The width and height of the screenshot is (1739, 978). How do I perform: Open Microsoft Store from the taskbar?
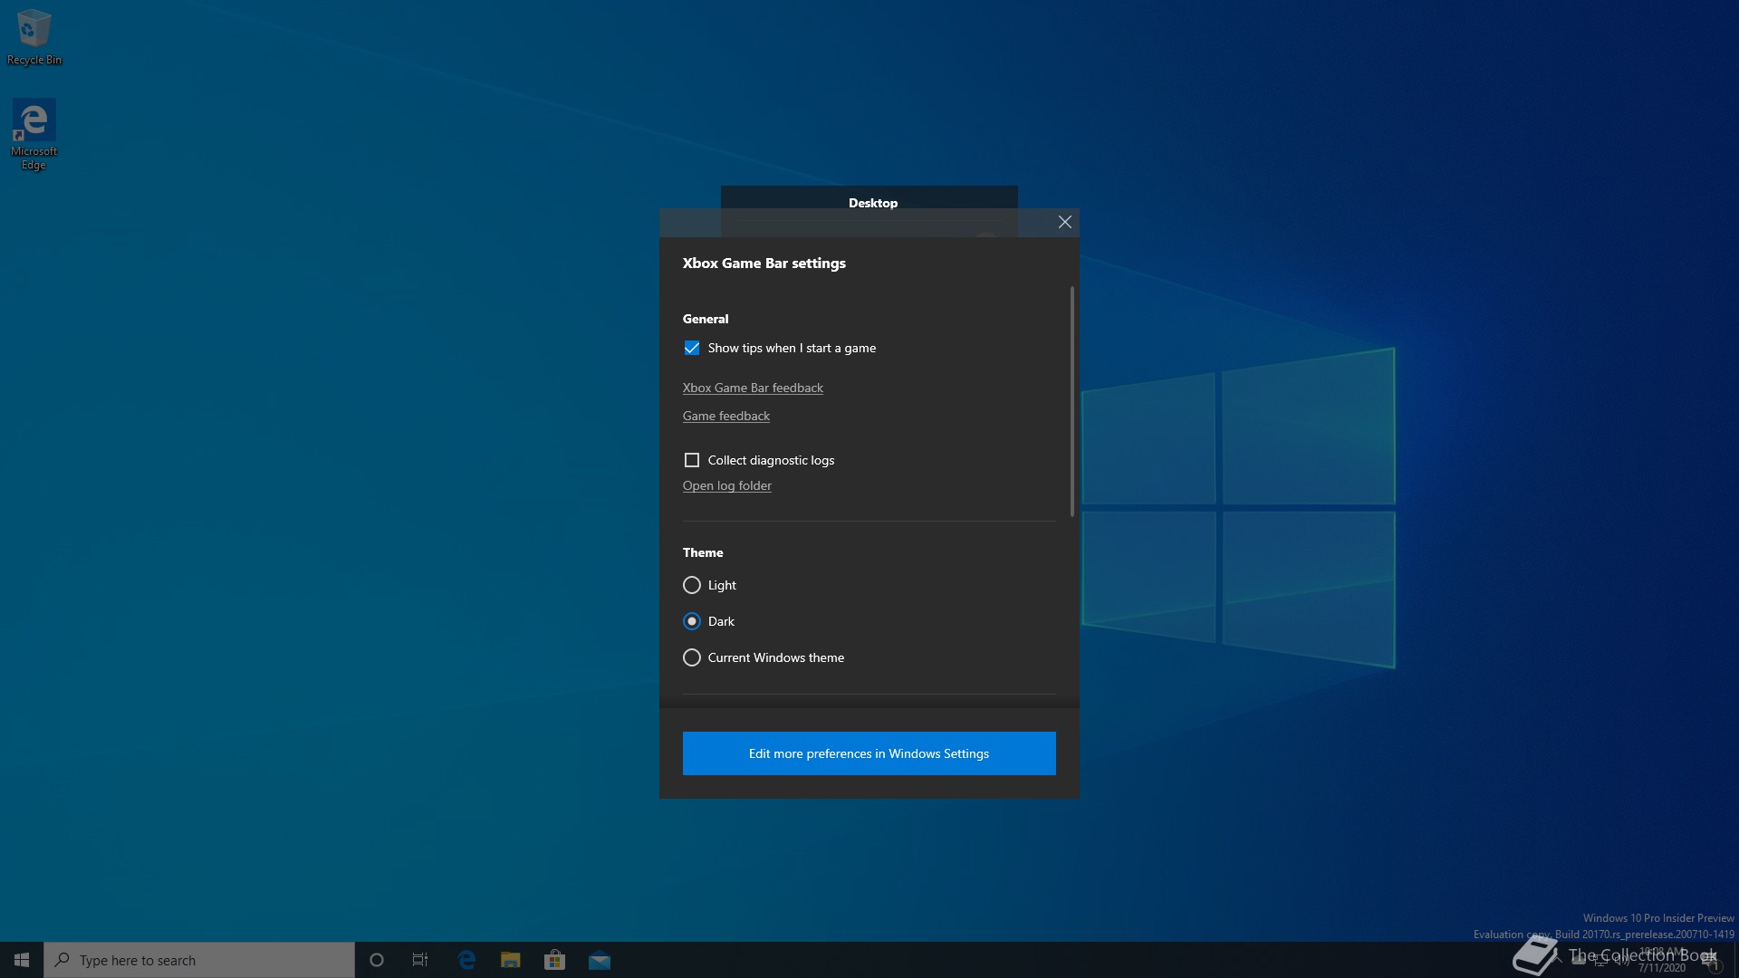tap(554, 960)
